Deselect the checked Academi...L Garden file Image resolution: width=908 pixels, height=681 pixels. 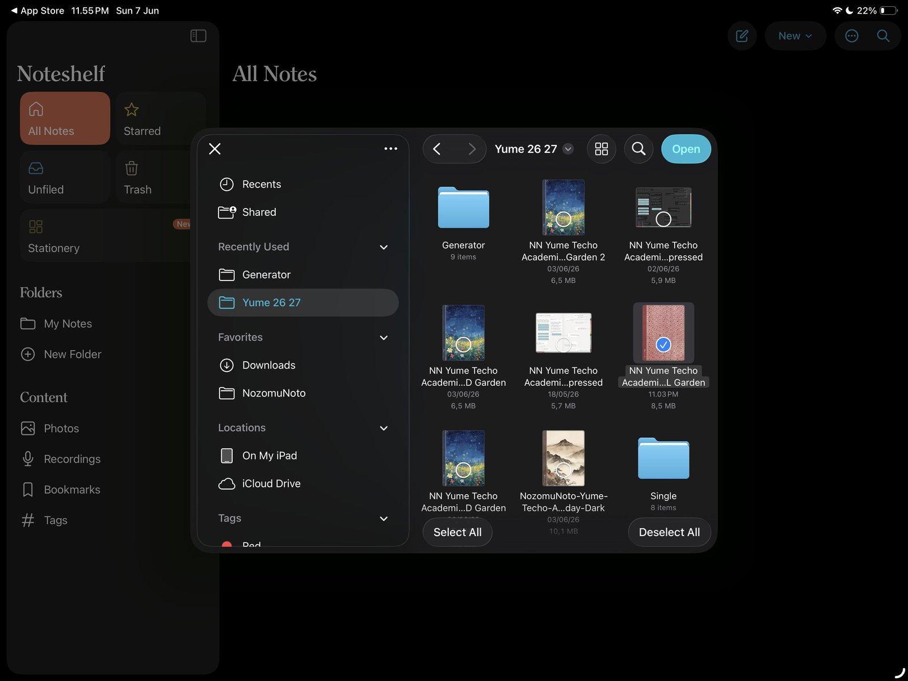click(x=663, y=344)
